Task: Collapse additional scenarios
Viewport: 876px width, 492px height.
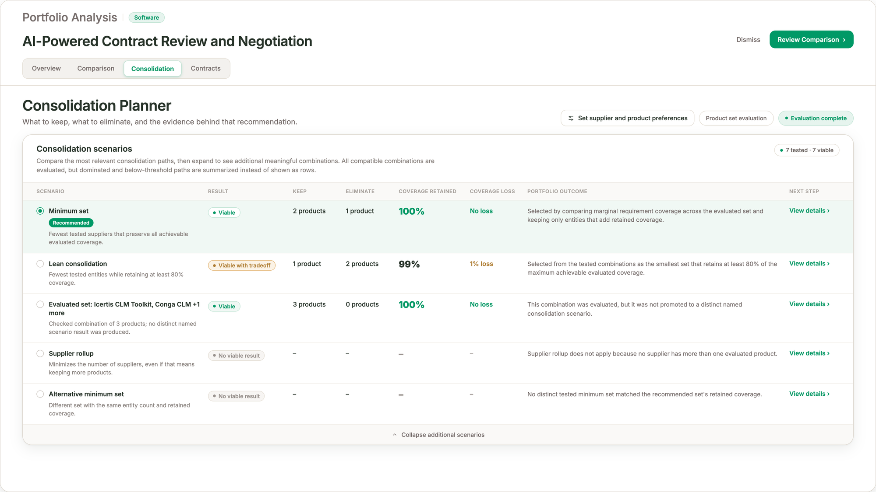Action: coord(438,435)
